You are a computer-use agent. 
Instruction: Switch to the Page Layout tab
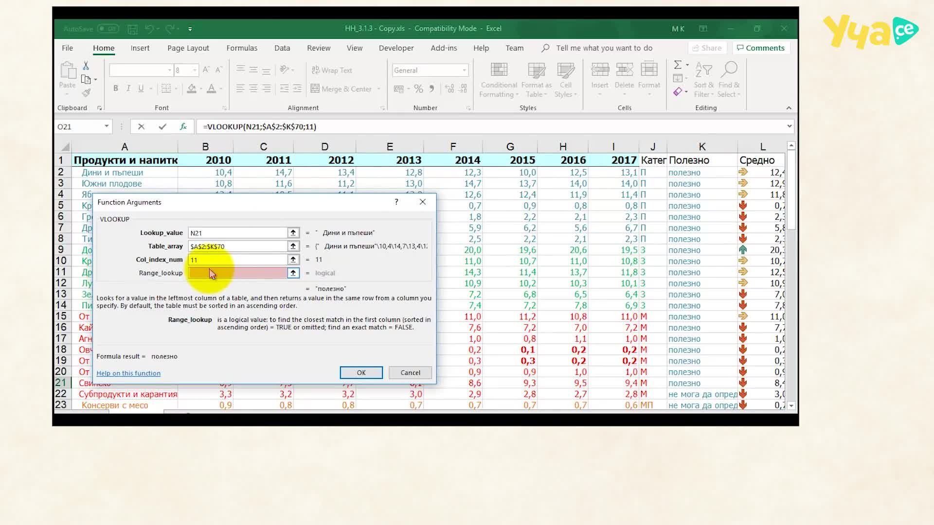(x=188, y=48)
